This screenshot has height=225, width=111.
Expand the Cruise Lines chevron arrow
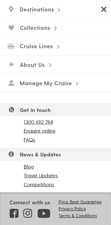(58, 46)
